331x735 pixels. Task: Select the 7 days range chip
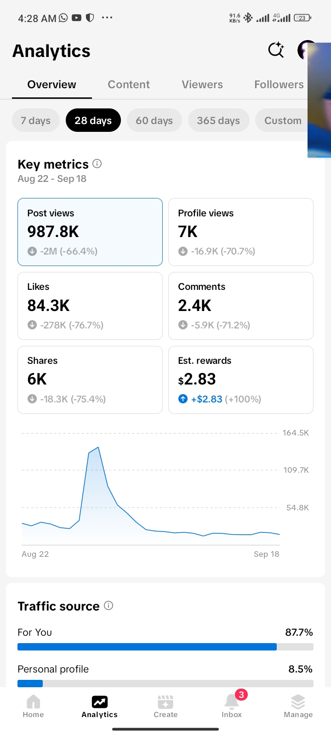click(36, 120)
